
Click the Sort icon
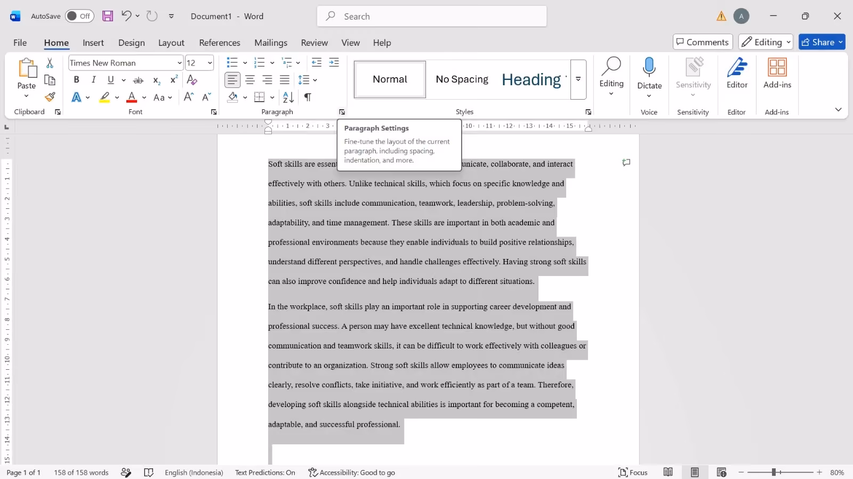click(288, 97)
